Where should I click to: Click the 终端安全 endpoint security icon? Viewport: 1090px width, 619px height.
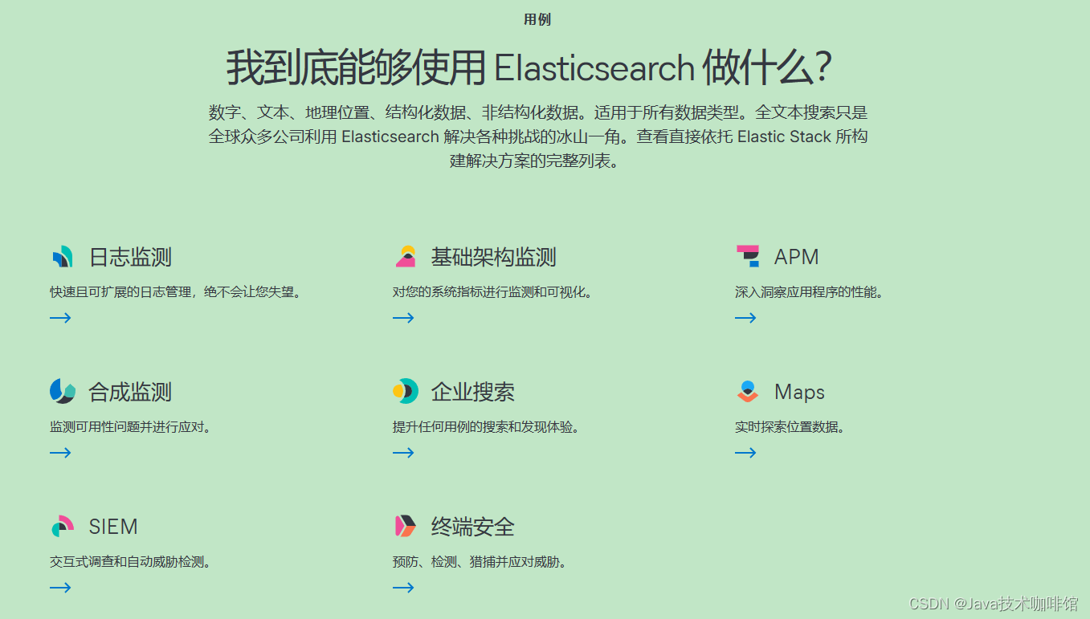click(403, 526)
